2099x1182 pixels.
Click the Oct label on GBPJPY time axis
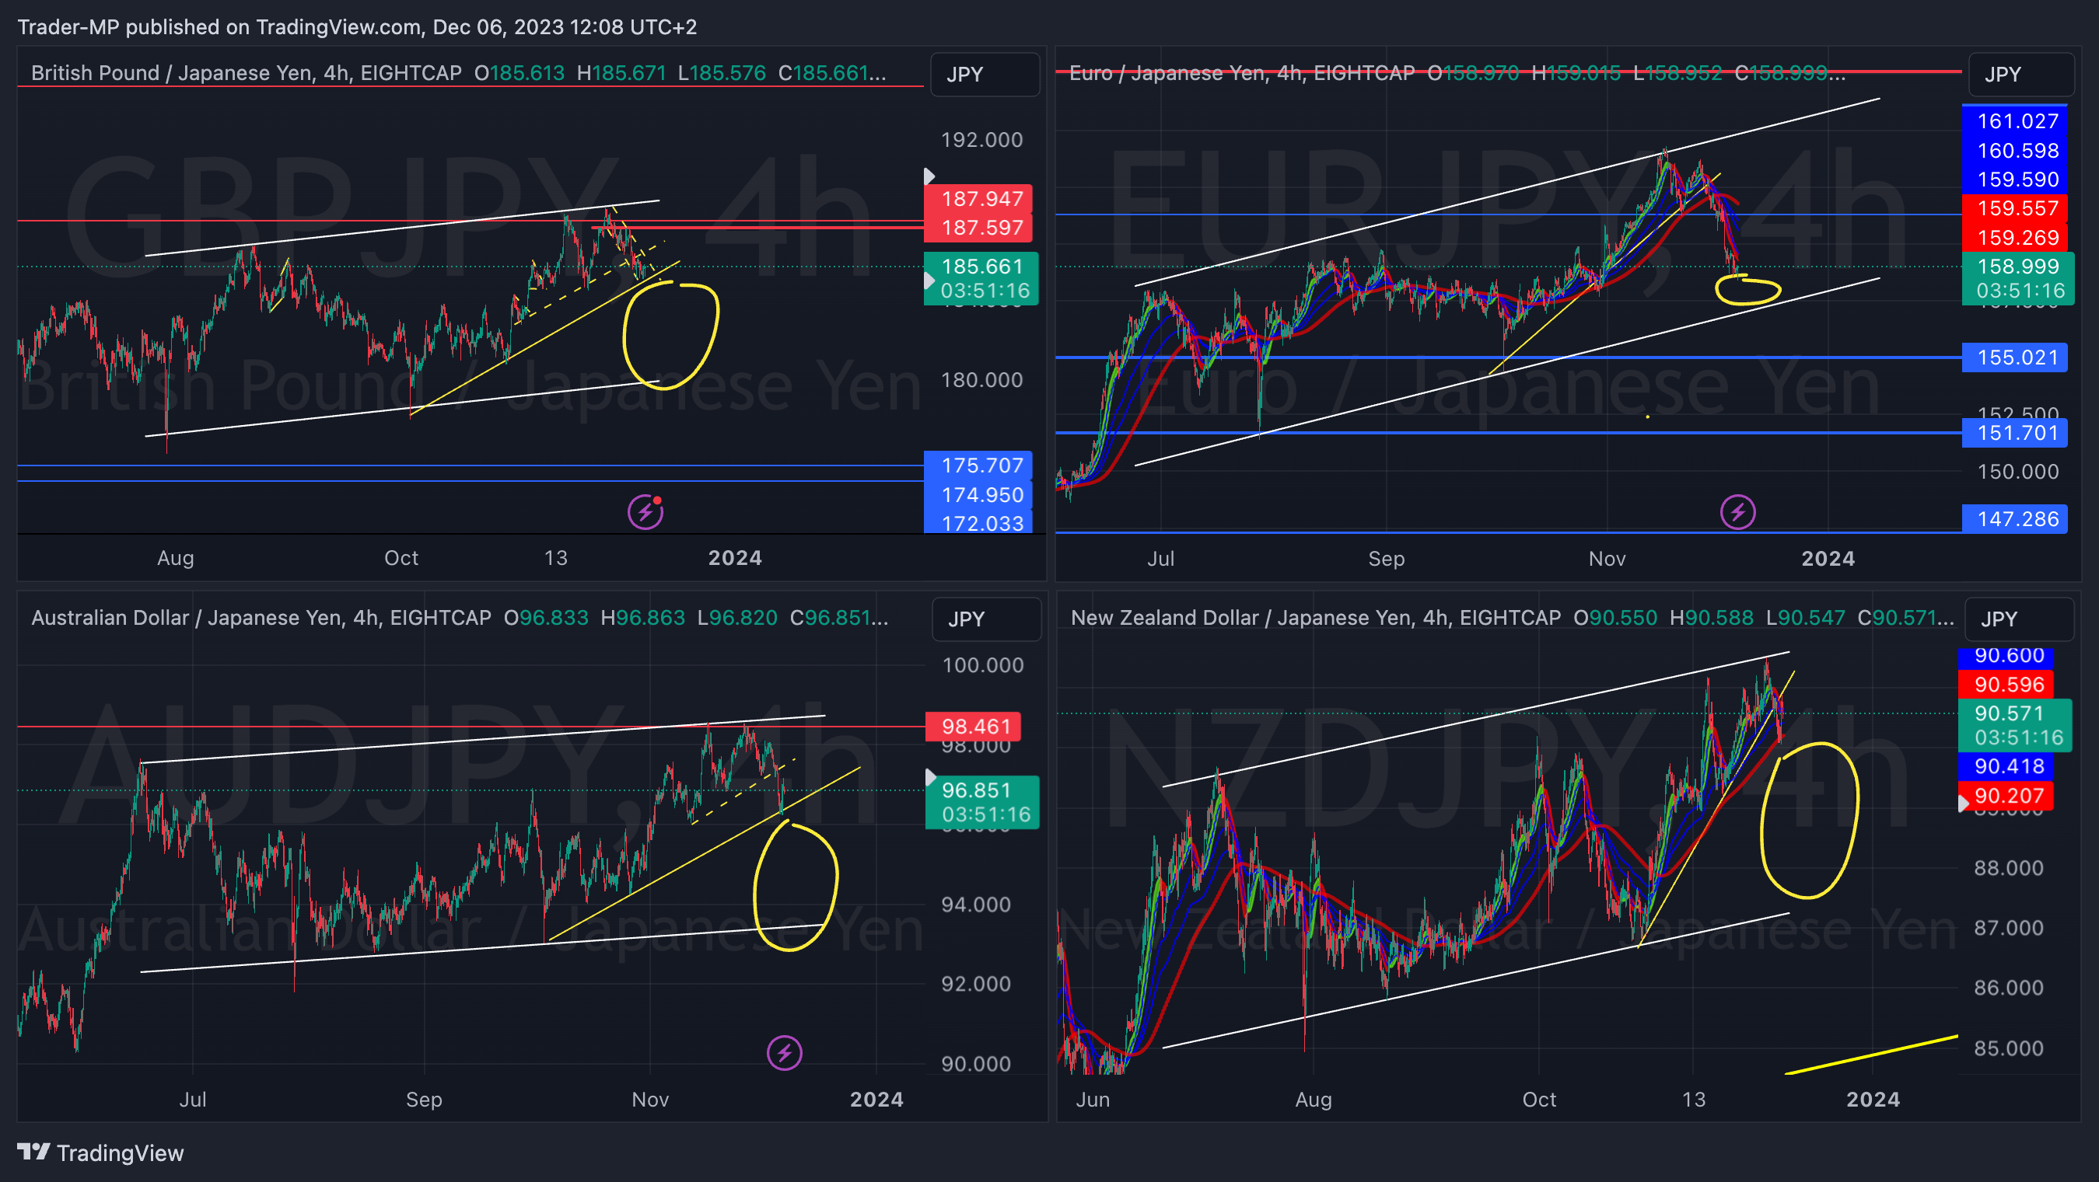pyautogui.click(x=401, y=559)
